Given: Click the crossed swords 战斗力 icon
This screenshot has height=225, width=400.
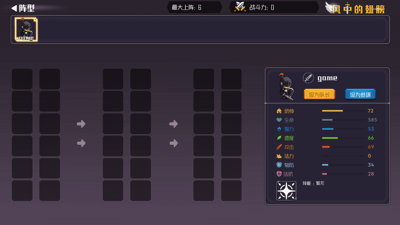Looking at the screenshot, I should click(241, 7).
